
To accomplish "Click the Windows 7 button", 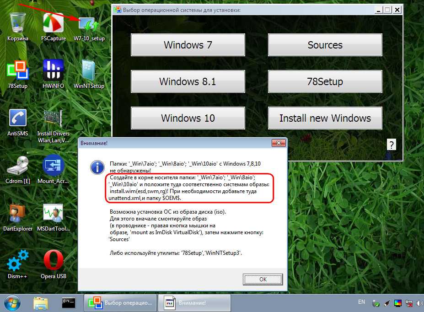I will pyautogui.click(x=188, y=45).
